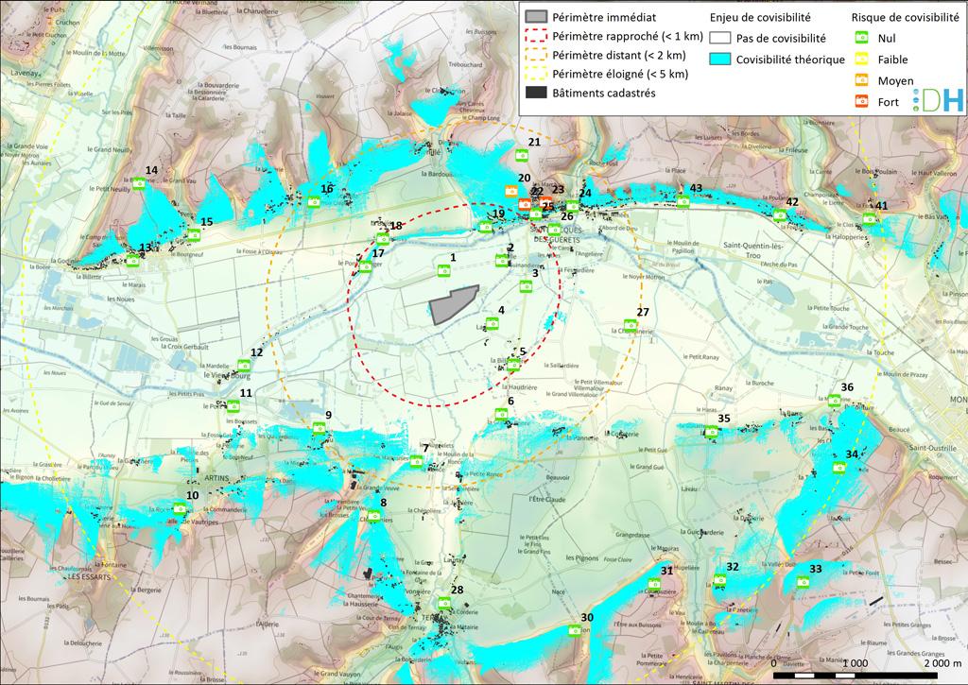
Task: Select camera marker 15
Action: click(194, 234)
